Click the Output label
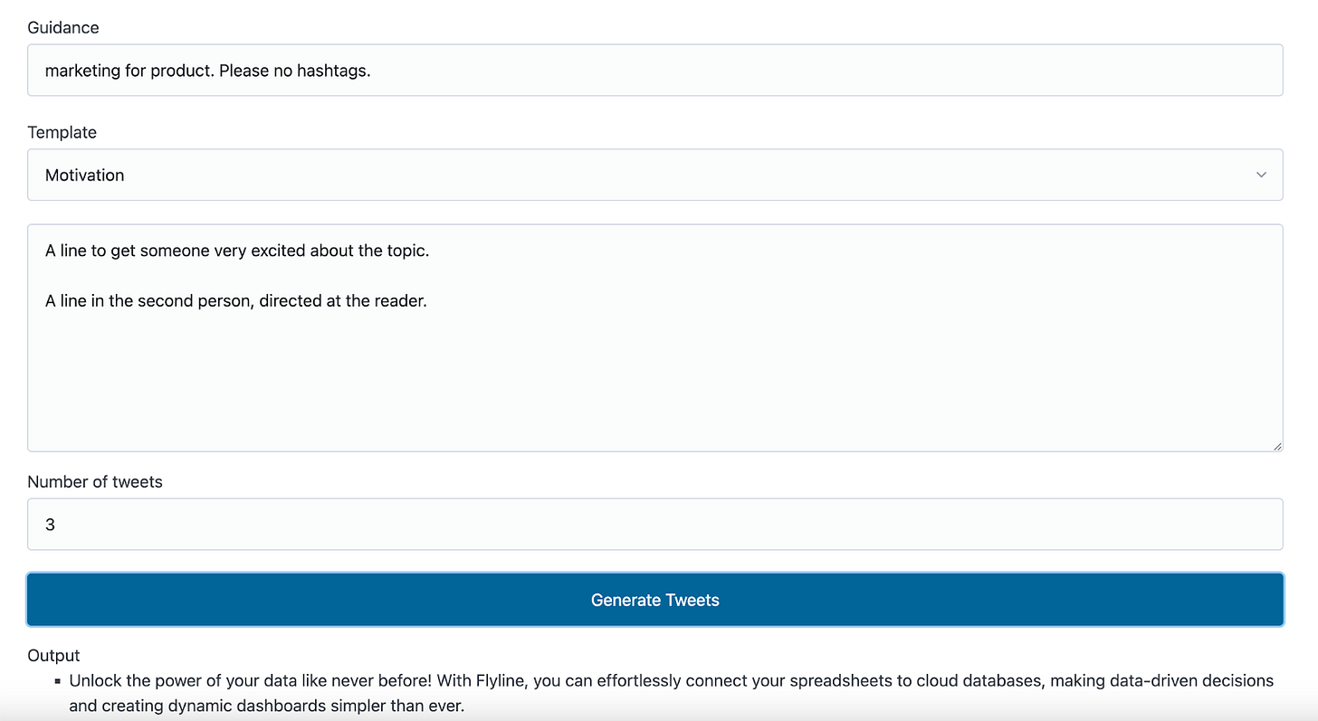 click(x=53, y=655)
